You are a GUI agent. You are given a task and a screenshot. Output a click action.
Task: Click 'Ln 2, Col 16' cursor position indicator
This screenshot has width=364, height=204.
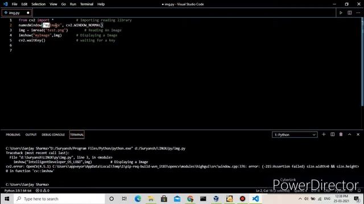tap(273, 190)
